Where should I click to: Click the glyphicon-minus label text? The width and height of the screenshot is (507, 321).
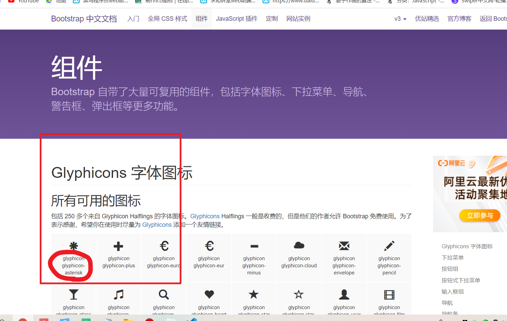(x=254, y=269)
